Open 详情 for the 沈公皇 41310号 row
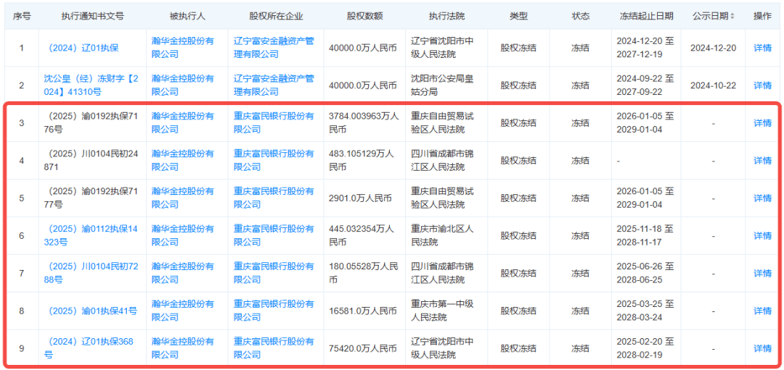Image resolution: width=784 pixels, height=370 pixels. pos(762,85)
